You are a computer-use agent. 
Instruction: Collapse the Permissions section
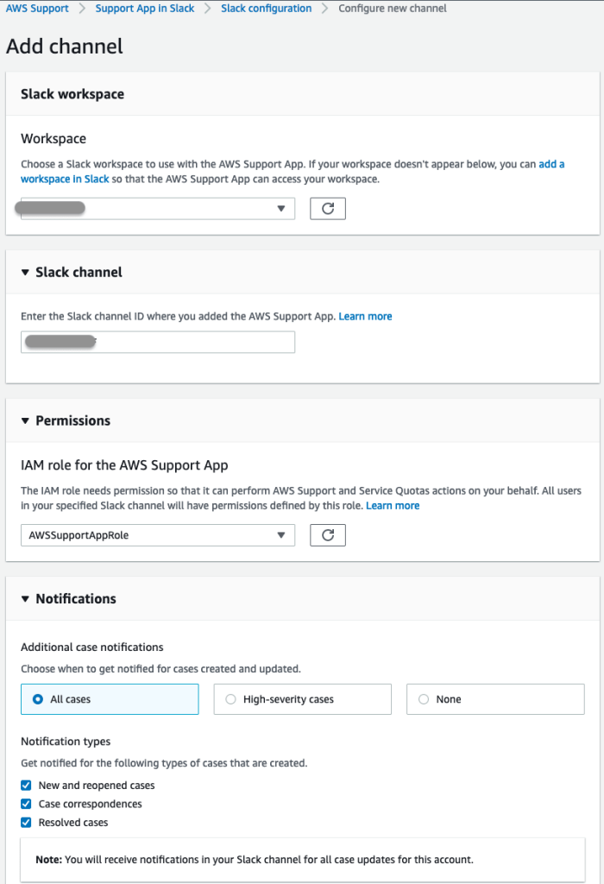(25, 420)
